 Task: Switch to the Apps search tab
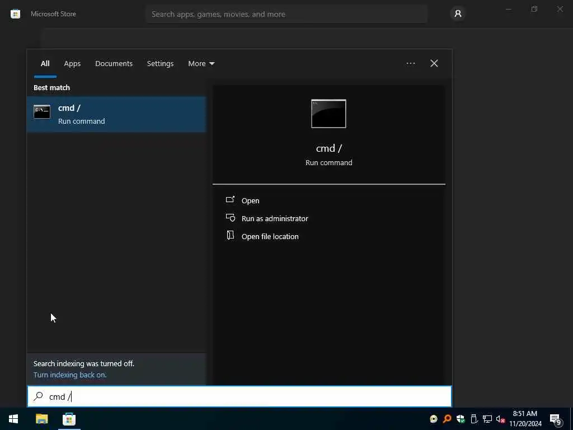click(72, 64)
